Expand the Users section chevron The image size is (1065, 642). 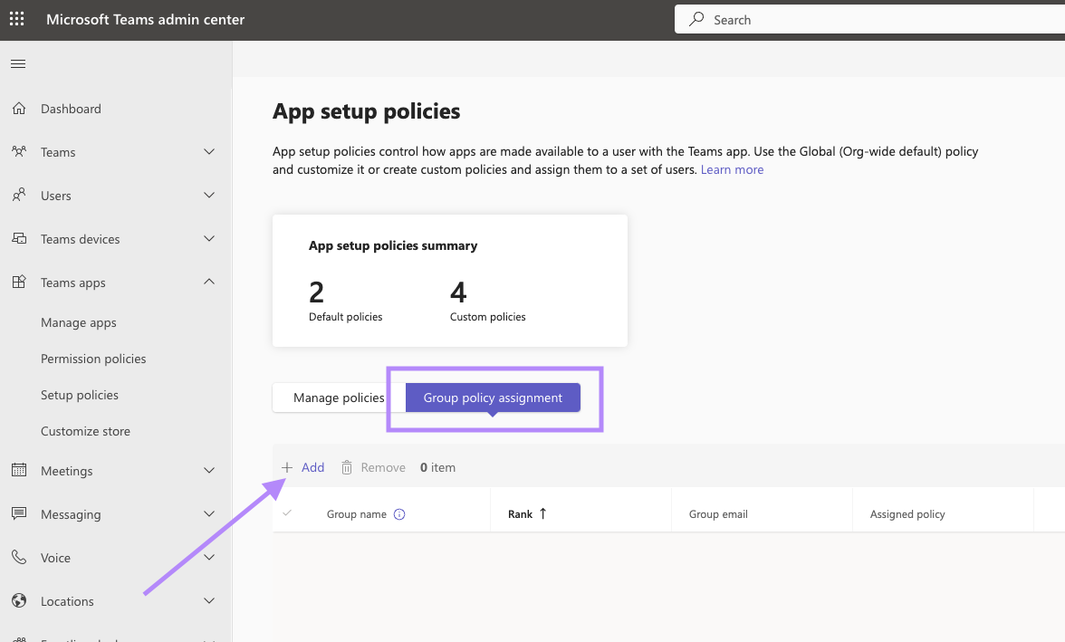209,195
